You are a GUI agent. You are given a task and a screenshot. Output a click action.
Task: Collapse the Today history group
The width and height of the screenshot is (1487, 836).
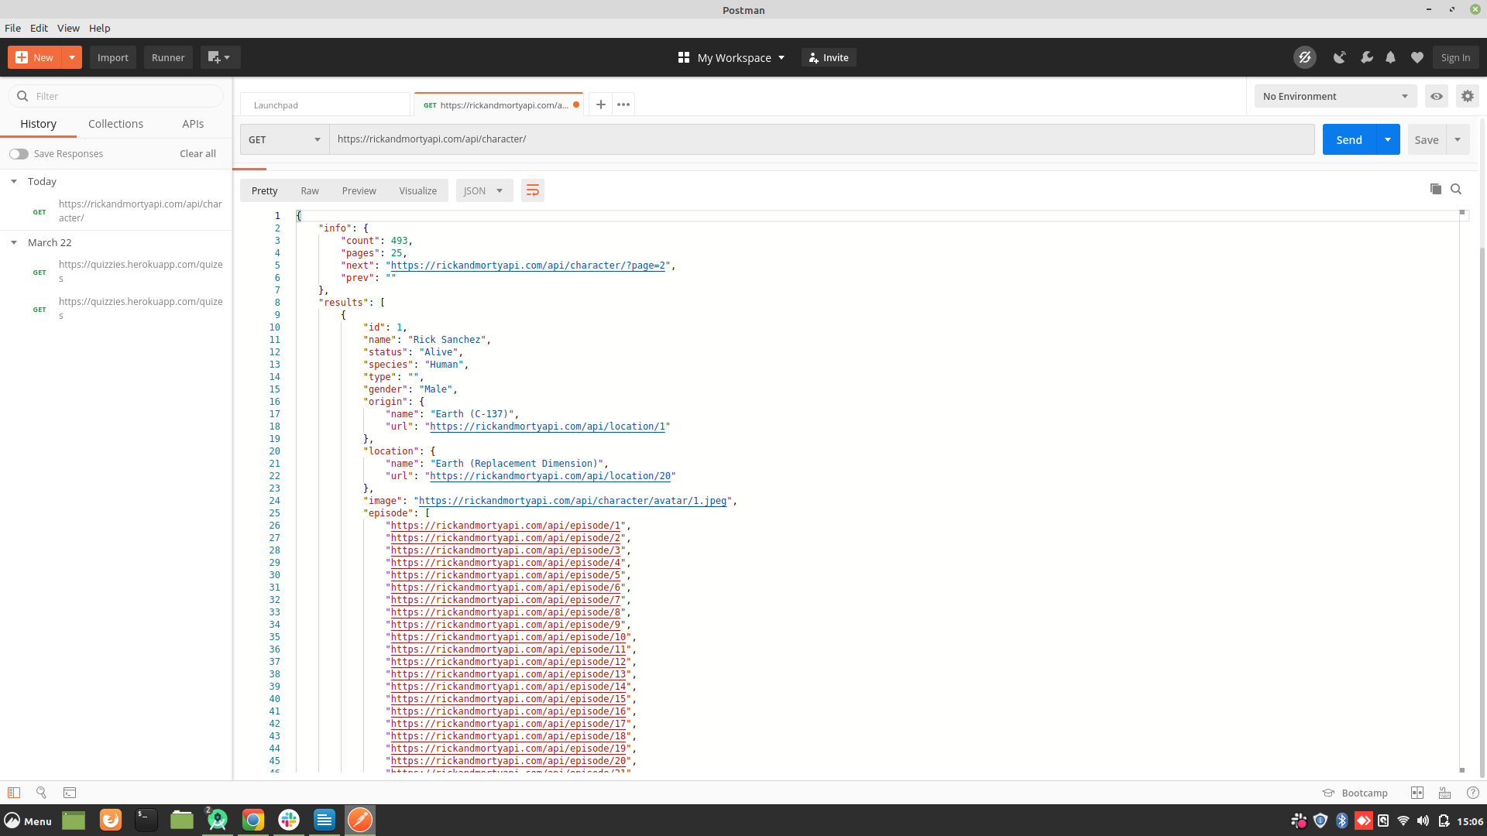tap(14, 181)
